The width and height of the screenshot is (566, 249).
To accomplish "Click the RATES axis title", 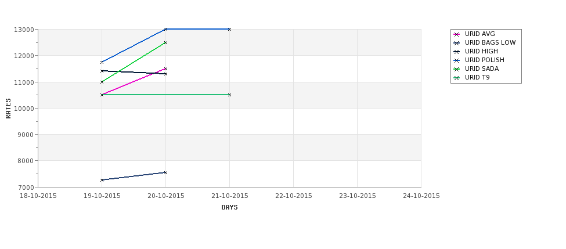I will (8, 109).
